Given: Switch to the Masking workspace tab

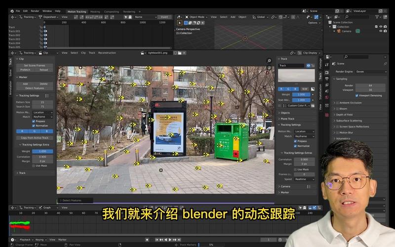Looking at the screenshot, I should coord(95,11).
